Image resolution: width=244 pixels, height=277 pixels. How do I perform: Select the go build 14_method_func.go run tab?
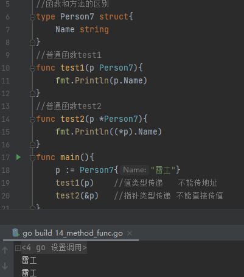[x=72, y=233]
